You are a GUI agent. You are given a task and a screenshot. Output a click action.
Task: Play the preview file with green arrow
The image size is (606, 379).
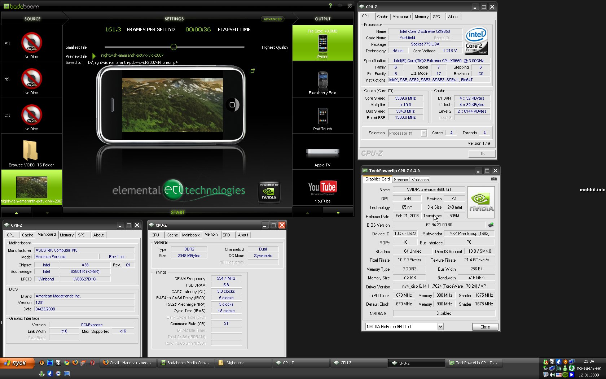pos(94,56)
